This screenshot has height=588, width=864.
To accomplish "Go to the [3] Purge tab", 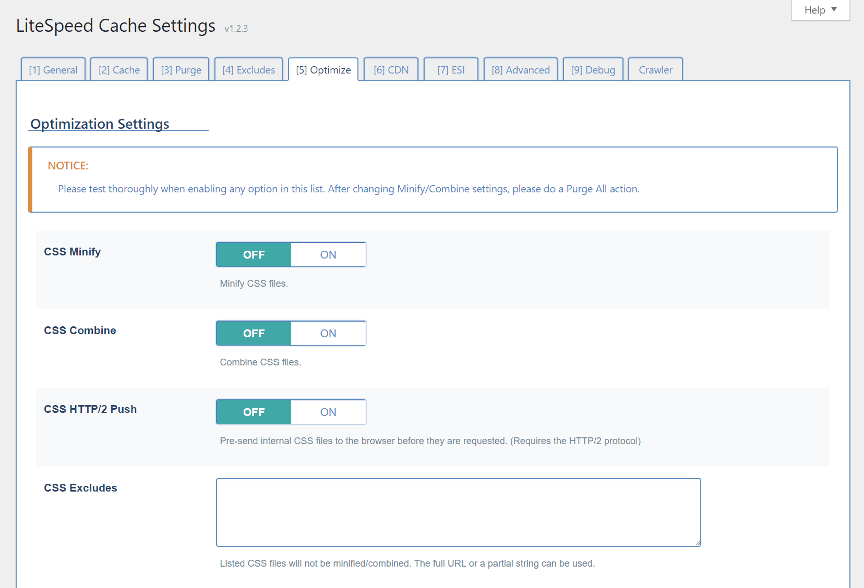I will 181,69.
